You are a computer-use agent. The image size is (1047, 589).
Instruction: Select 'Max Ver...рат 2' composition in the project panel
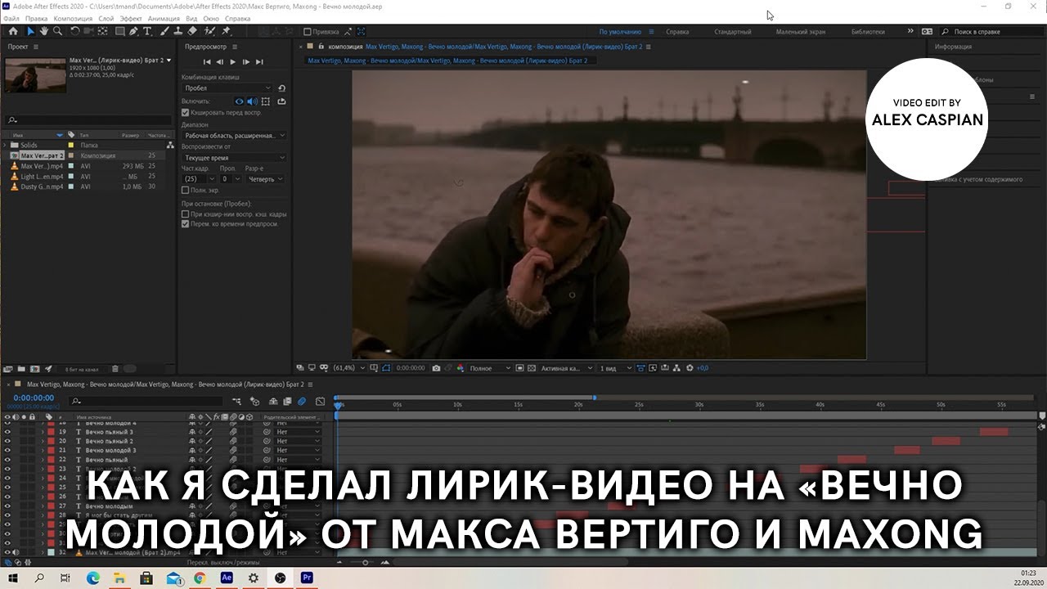[42, 155]
